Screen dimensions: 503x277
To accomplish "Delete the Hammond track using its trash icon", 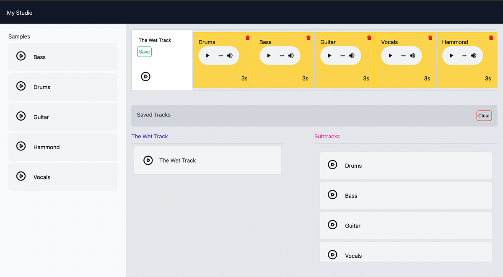I will 491,37.
